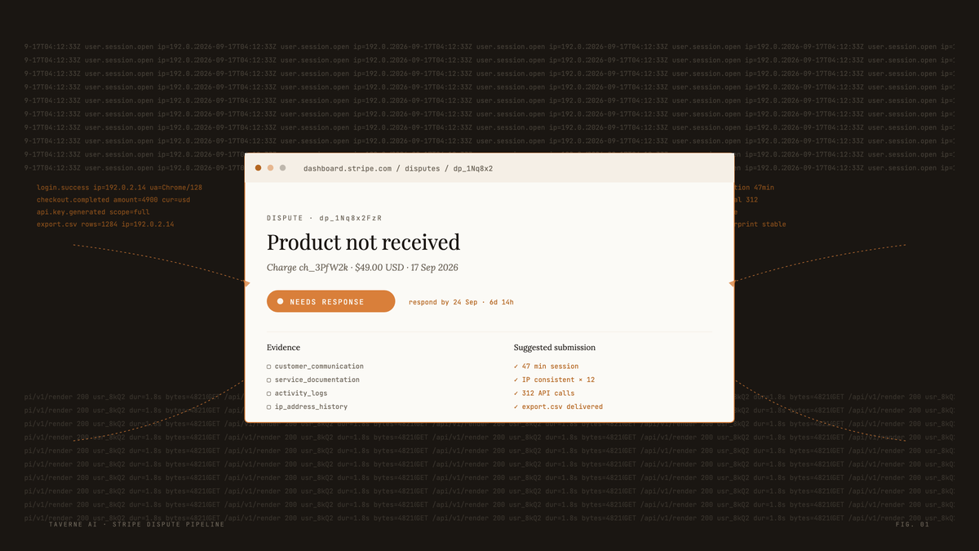Screen dimensions: 979x551
Task: Click the checkout.completed amount=4900 log line
Action: point(113,200)
